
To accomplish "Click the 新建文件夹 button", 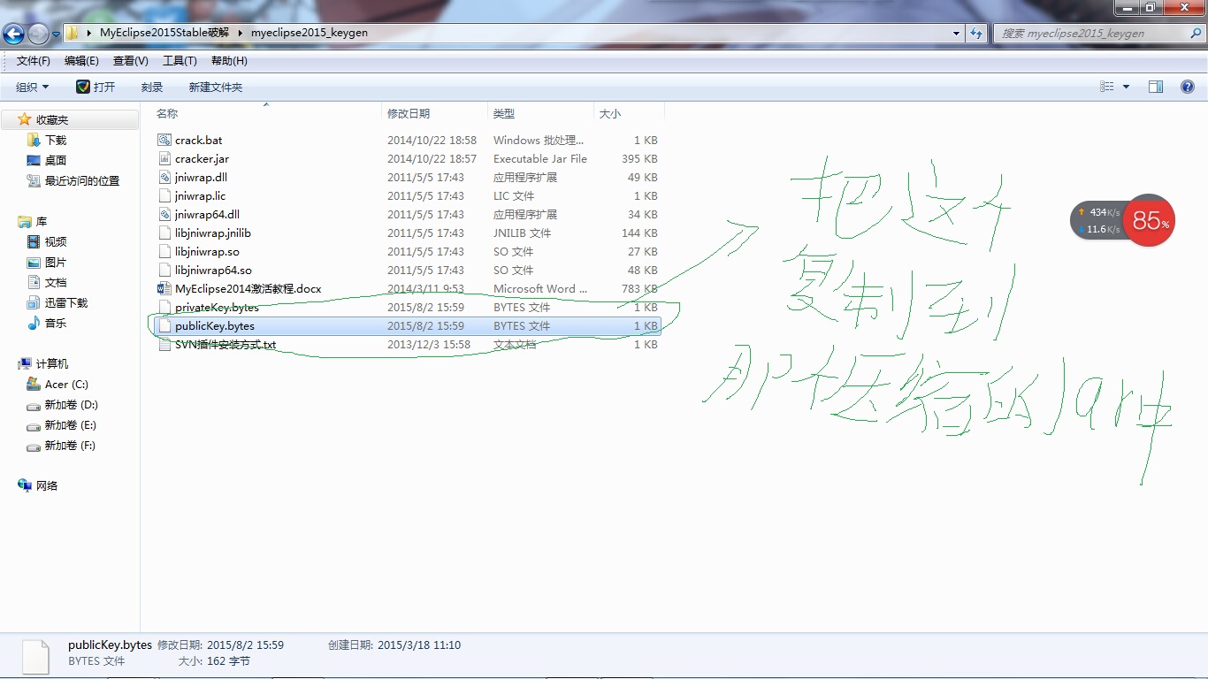I will (215, 87).
